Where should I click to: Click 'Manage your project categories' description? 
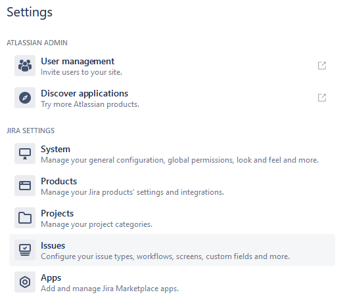pyautogui.click(x=97, y=224)
